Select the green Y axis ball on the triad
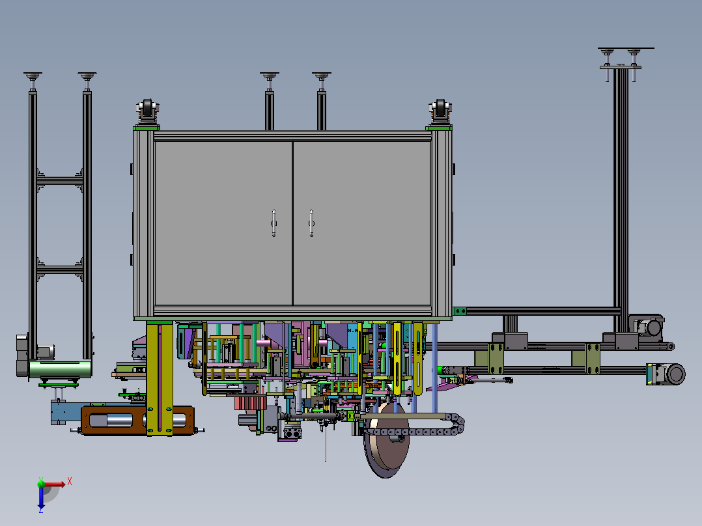702x526 pixels. point(41,482)
